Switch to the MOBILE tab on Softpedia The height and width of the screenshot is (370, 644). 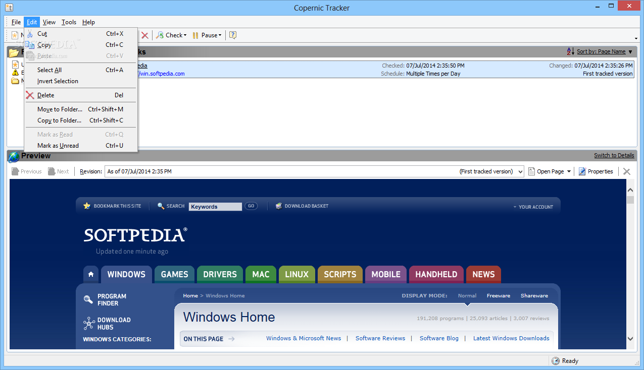(x=386, y=274)
